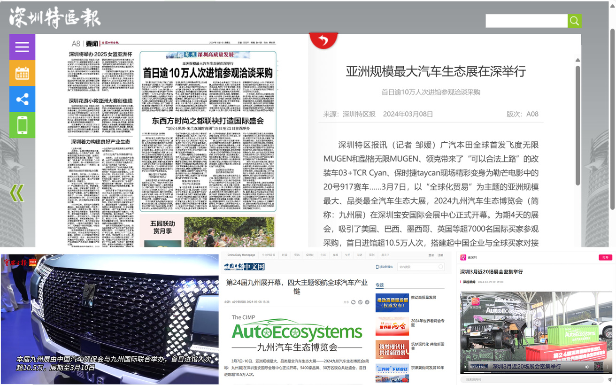Screen dimensions: 616x385
Task: Open the 京津冀协同发展10年 thumbnail
Action: (x=392, y=373)
